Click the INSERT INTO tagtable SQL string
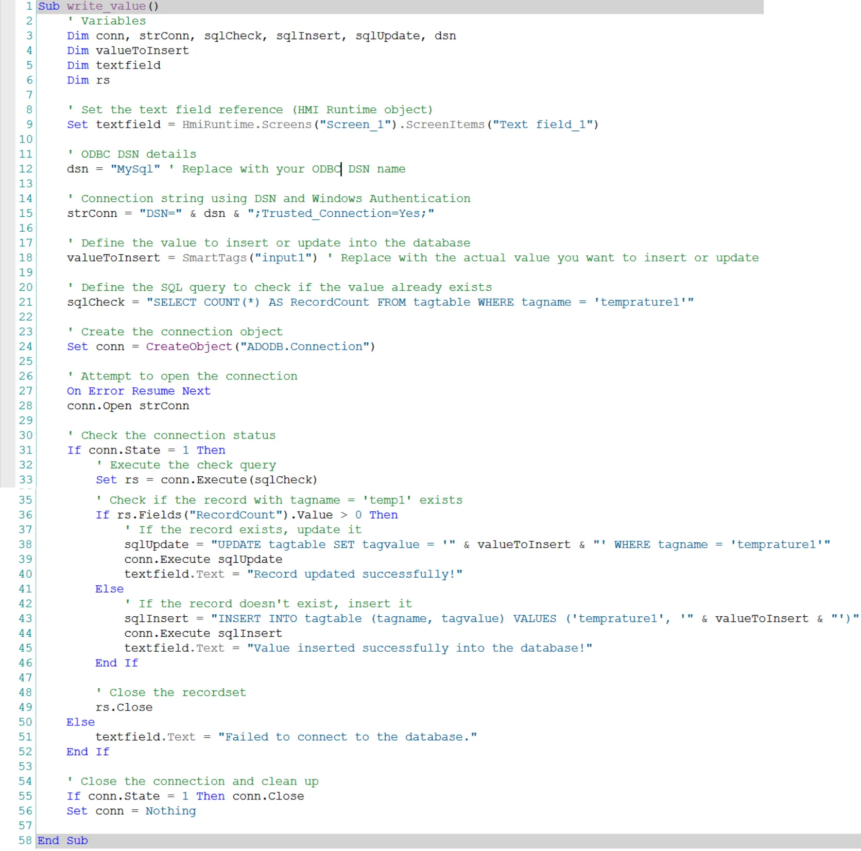861x851 pixels. [386, 618]
